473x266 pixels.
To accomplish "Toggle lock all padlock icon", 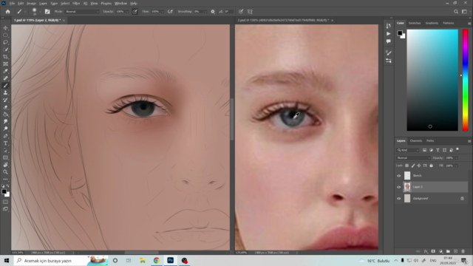I will [431, 166].
